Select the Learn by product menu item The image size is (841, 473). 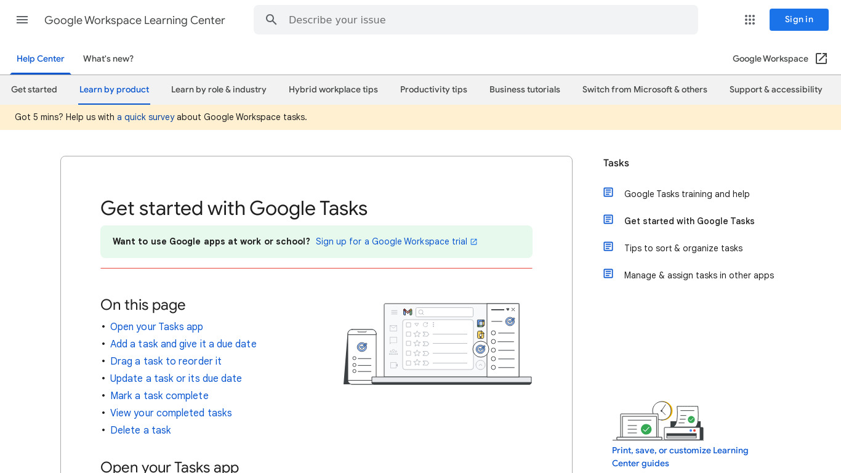pos(115,89)
